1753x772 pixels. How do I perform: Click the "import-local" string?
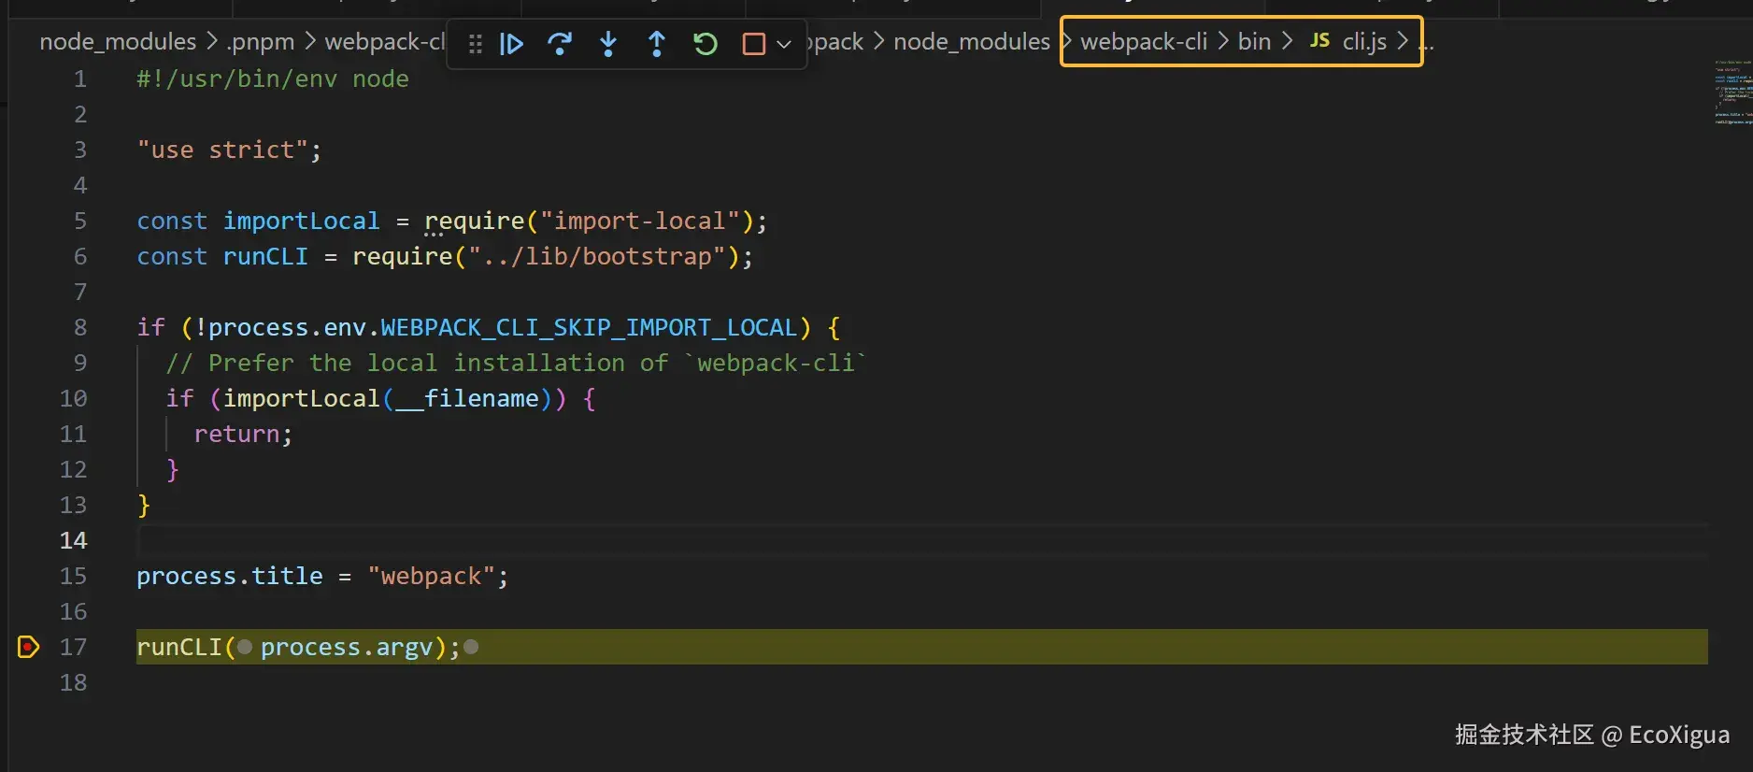[640, 221]
